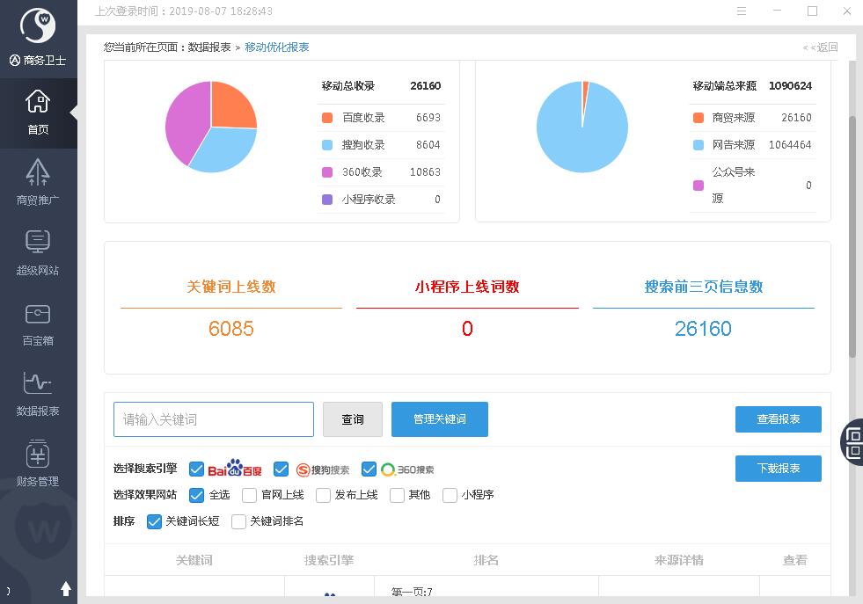The image size is (863, 604).
Task: Click the 查询 search button
Action: 353,419
